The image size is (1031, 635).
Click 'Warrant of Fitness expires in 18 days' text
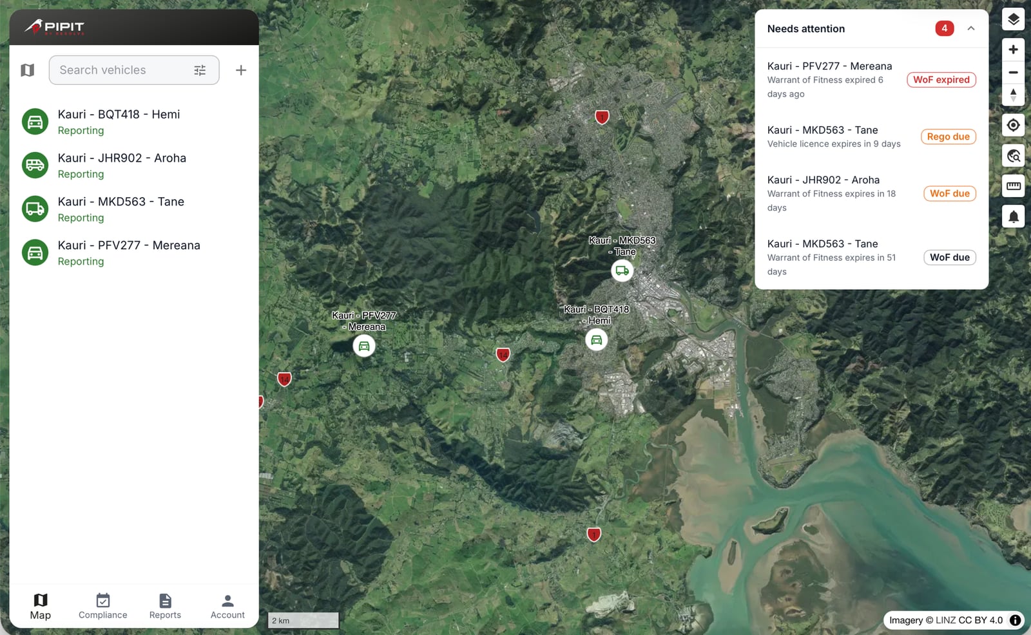(831, 200)
